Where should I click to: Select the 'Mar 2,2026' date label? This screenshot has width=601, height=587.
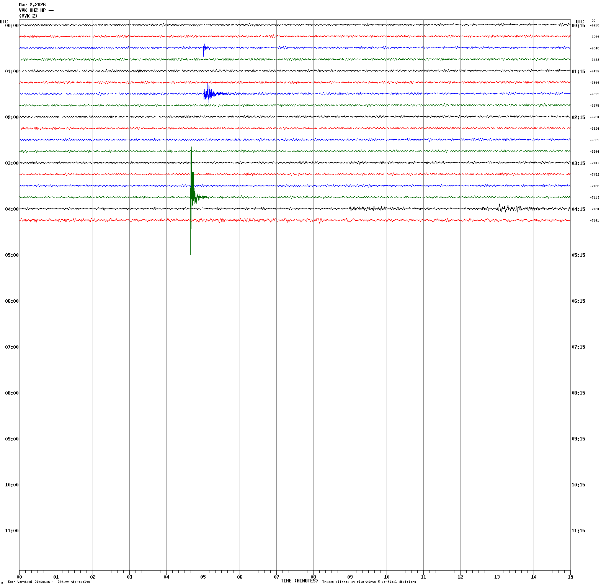coord(32,5)
